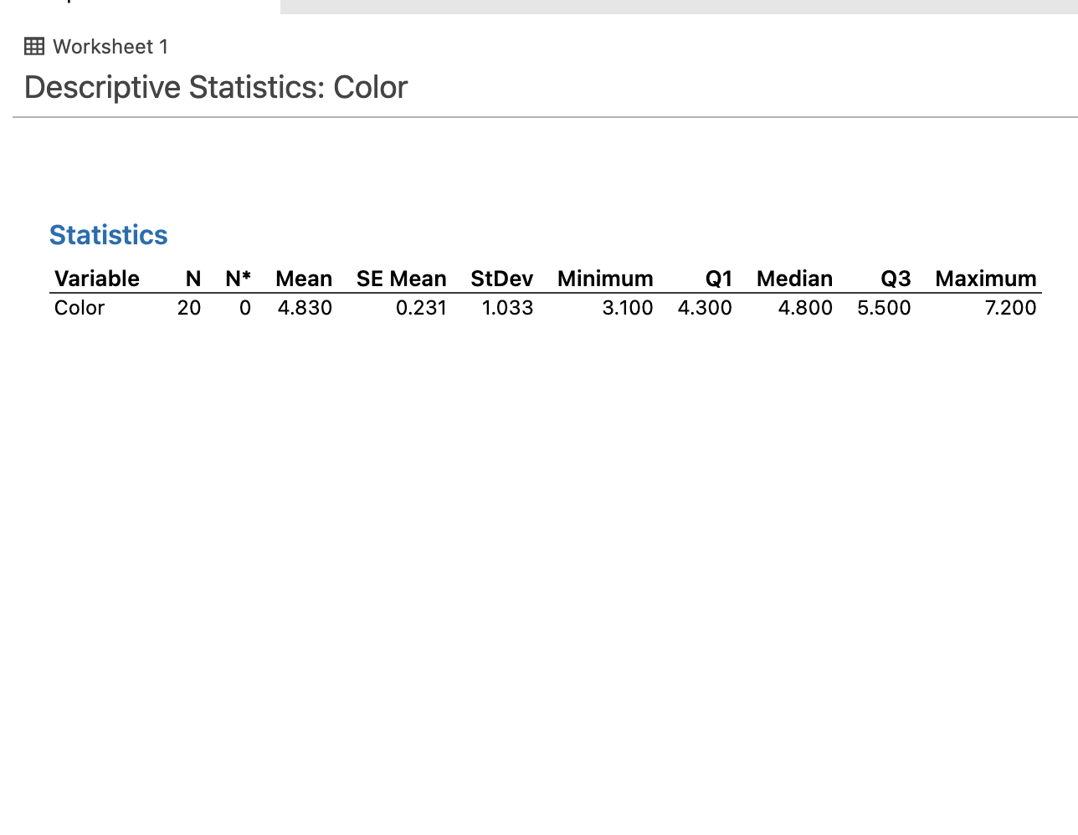Select the Q1 column header
This screenshot has width=1078, height=835.
tap(718, 279)
